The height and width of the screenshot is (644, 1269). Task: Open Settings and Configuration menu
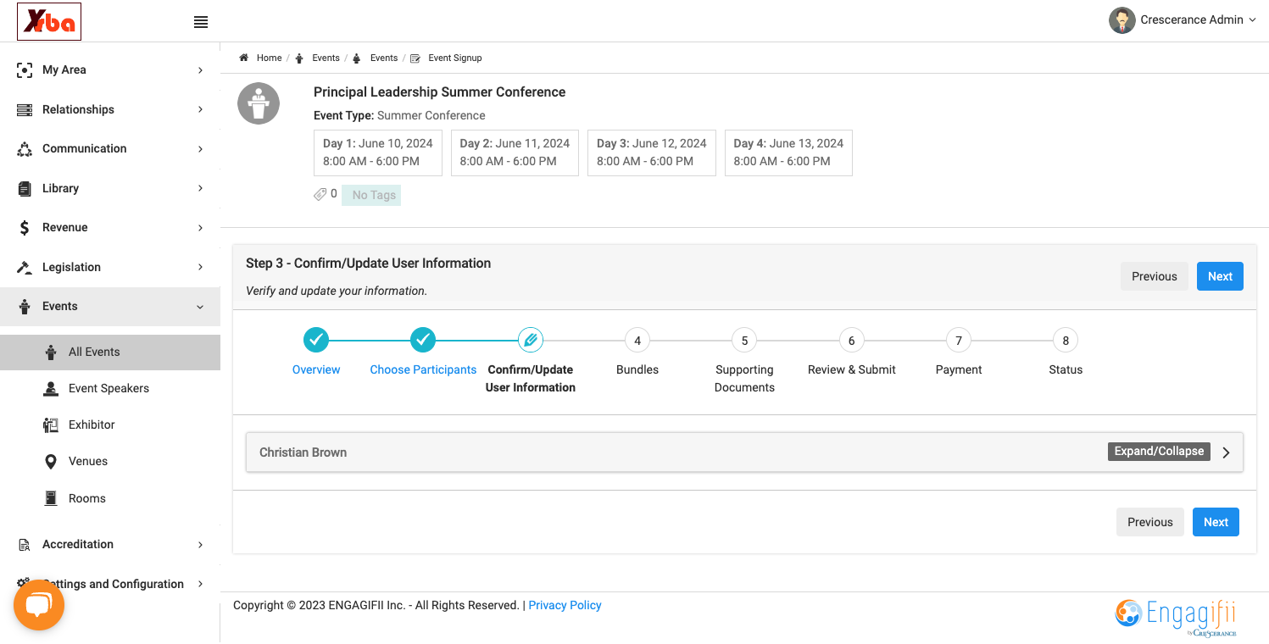[110, 584]
